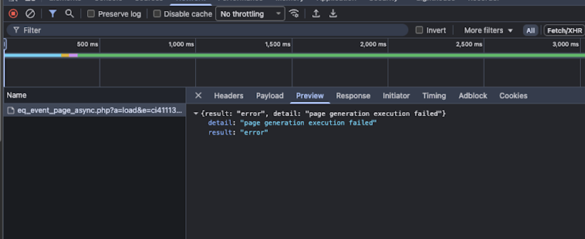The width and height of the screenshot is (585, 239).
Task: Open the Response tab
Action: (x=353, y=96)
